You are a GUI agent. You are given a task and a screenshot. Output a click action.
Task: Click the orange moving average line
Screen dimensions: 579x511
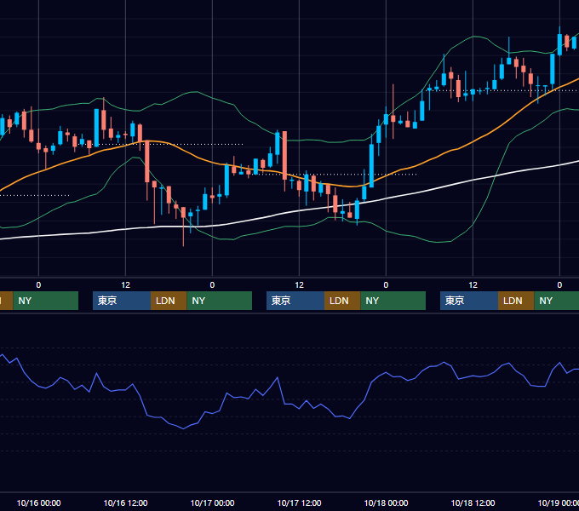(435, 158)
